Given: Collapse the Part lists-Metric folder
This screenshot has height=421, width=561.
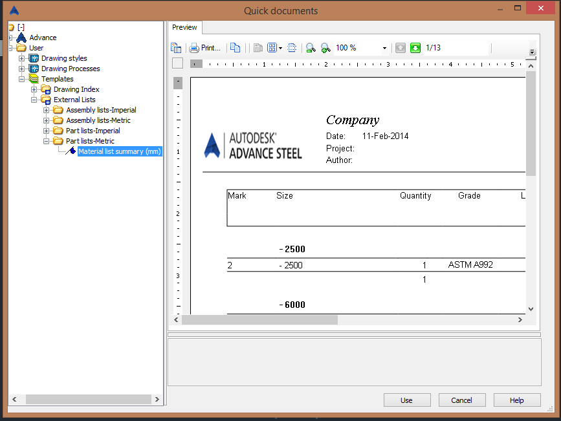Looking at the screenshot, I should point(46,141).
